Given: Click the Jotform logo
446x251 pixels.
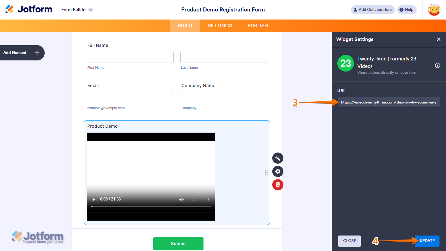Looking at the screenshot, I should coord(28,9).
